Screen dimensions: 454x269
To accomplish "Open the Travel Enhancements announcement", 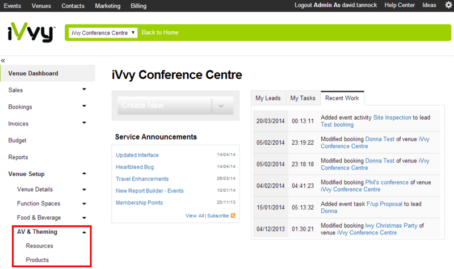I will (x=142, y=179).
